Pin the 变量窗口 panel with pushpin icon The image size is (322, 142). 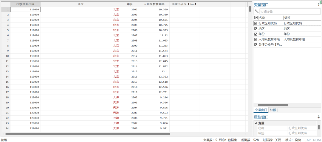click(x=318, y=5)
